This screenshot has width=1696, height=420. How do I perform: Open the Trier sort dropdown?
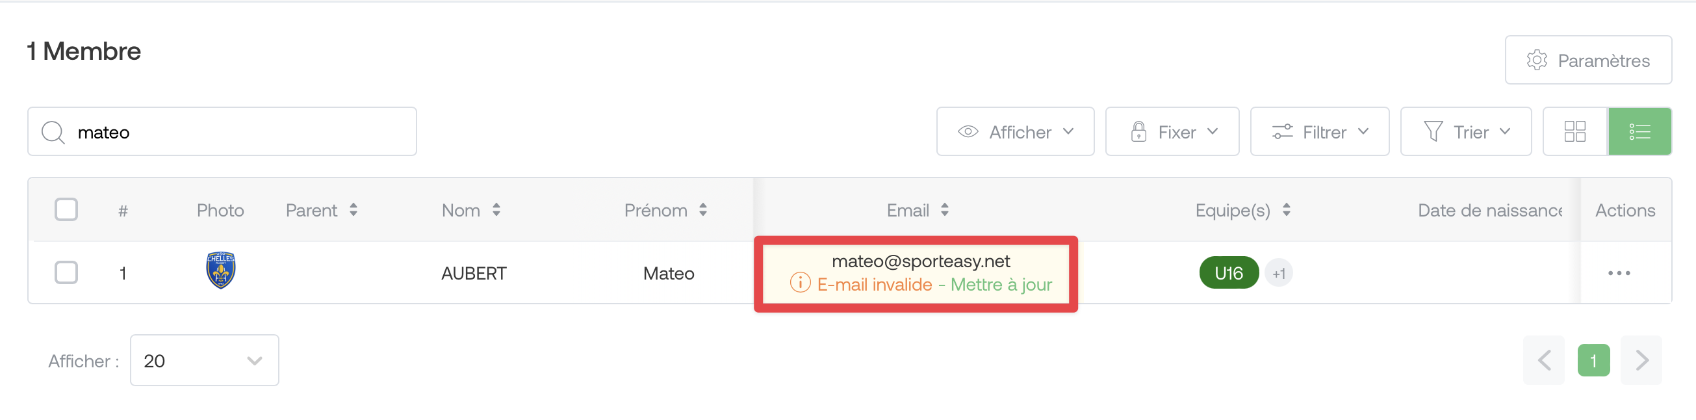tap(1465, 132)
